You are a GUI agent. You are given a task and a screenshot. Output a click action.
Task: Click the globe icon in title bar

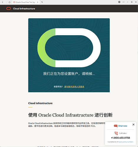coord(119,2)
